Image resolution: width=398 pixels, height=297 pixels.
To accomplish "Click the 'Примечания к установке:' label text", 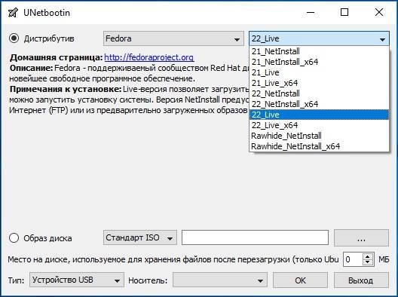I will coord(66,90).
